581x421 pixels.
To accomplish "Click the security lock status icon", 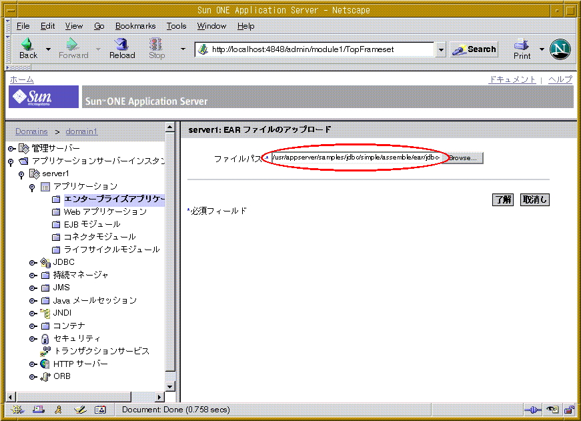I will [569, 410].
